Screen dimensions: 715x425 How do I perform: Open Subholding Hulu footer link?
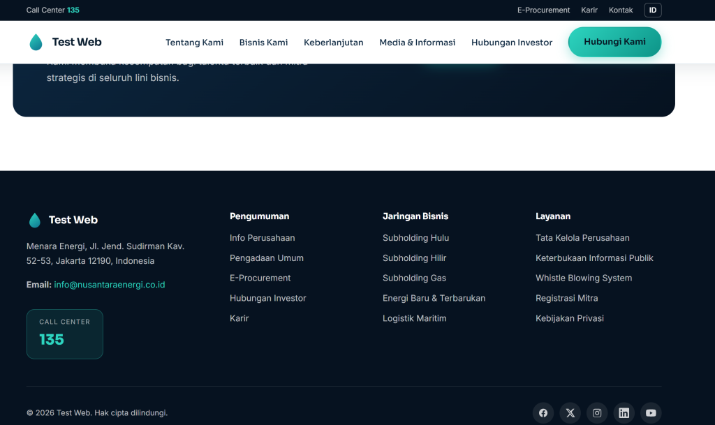415,238
